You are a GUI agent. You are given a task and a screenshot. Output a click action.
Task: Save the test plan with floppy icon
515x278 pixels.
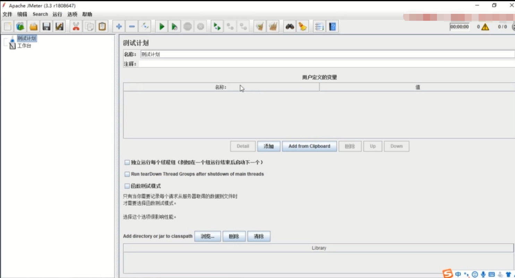click(x=46, y=26)
